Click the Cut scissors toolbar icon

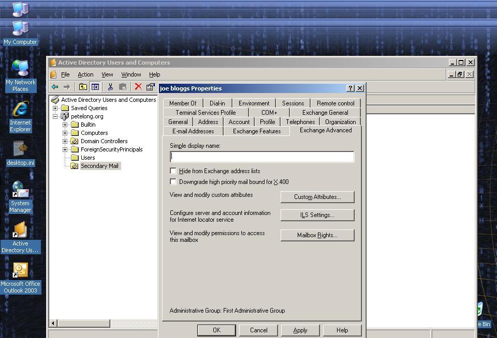110,87
